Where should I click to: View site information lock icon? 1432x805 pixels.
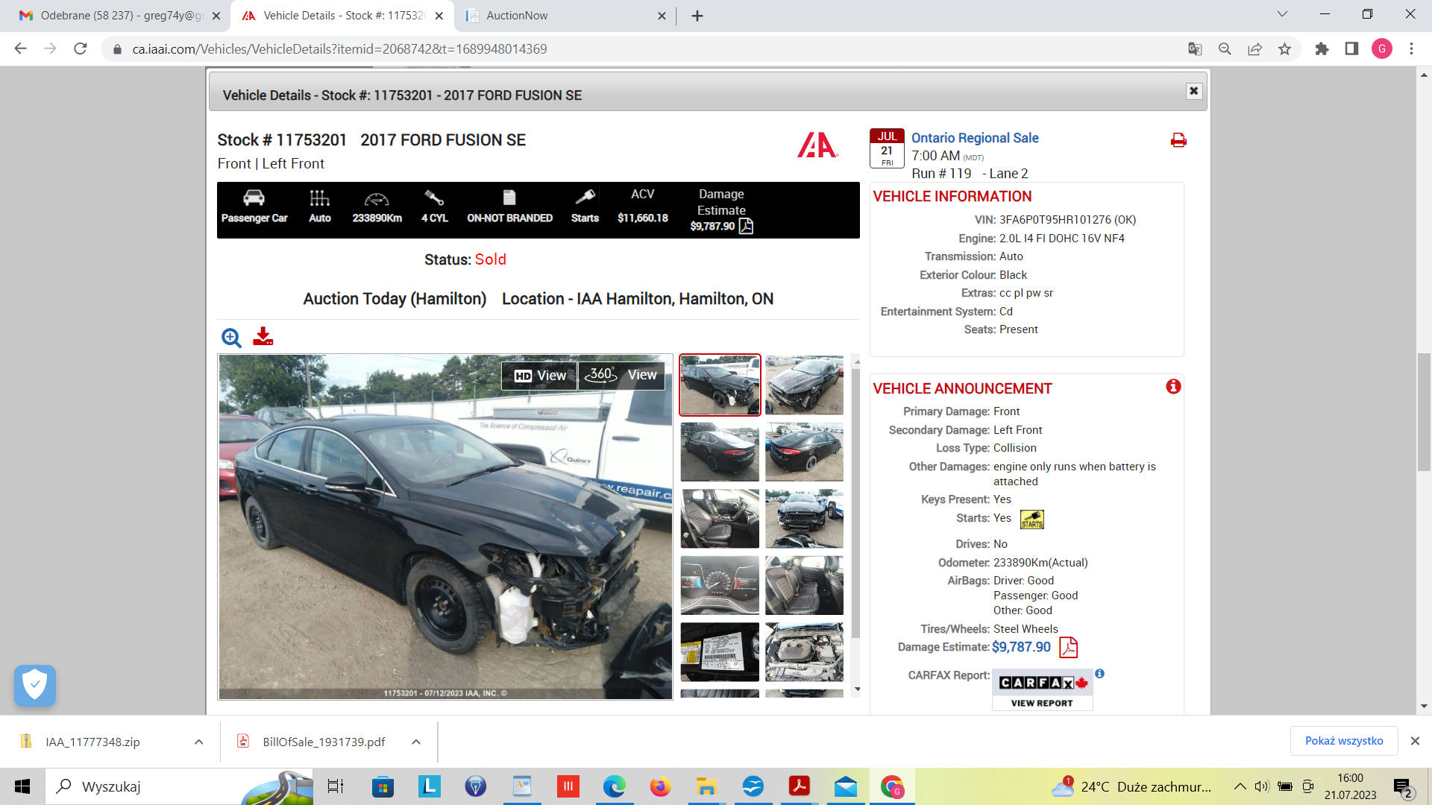[x=117, y=49]
